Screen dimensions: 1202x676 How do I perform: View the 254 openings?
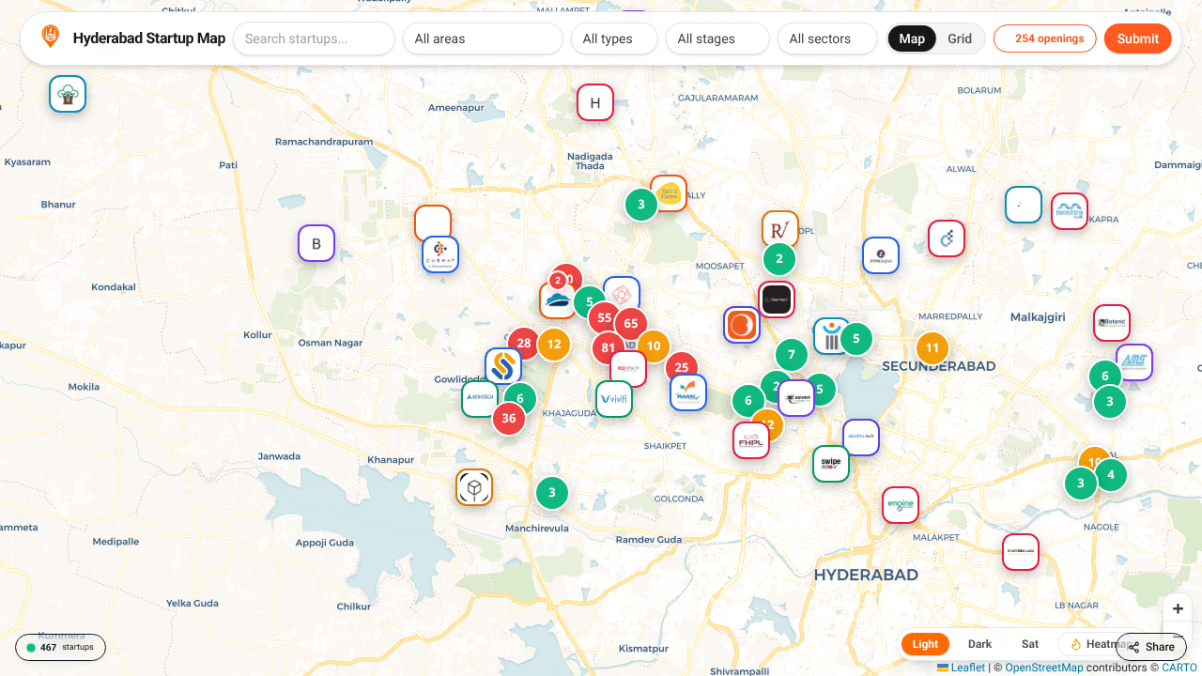click(1045, 38)
